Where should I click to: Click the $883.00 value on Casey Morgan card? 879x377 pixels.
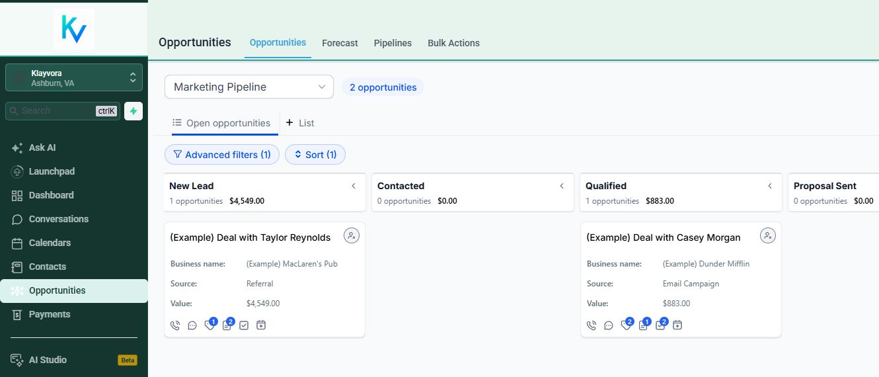pos(677,304)
